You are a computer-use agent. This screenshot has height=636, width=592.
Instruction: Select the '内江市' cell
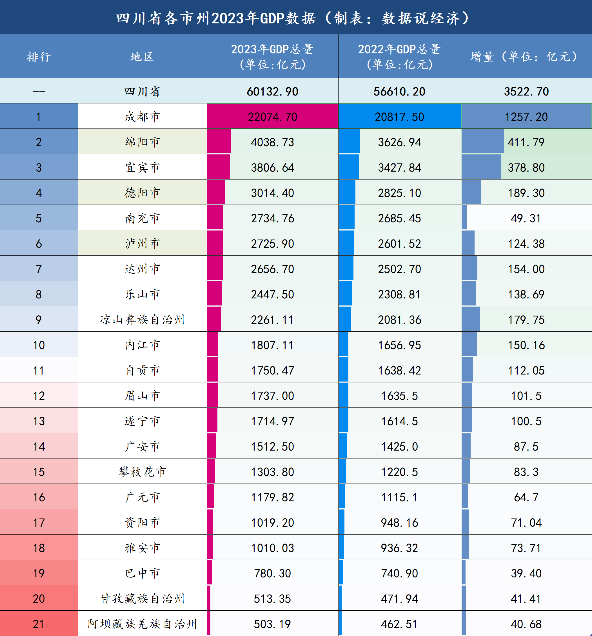[142, 345]
